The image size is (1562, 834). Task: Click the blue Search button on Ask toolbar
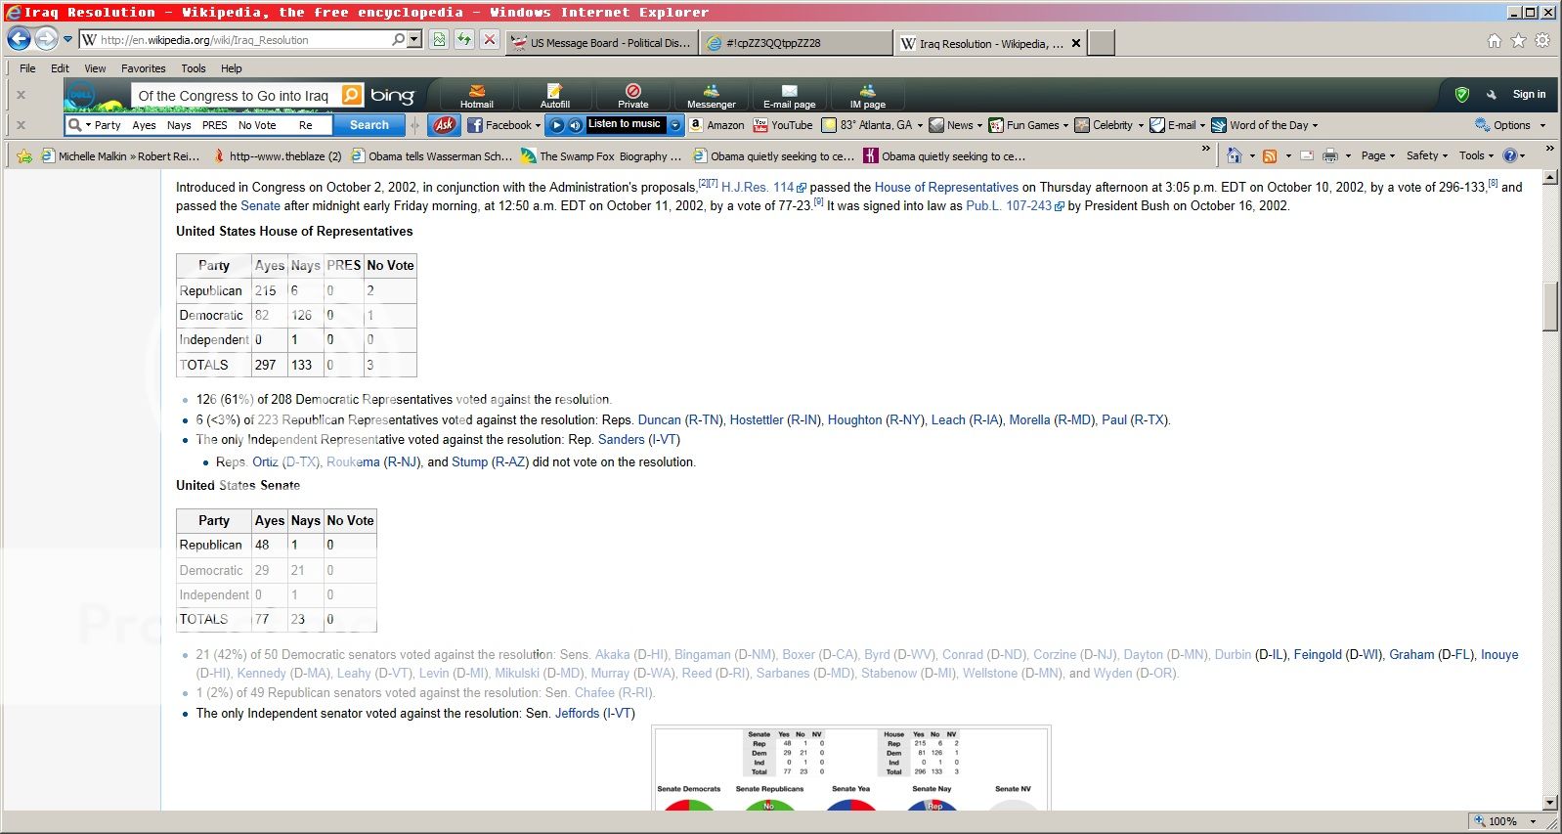tap(369, 125)
